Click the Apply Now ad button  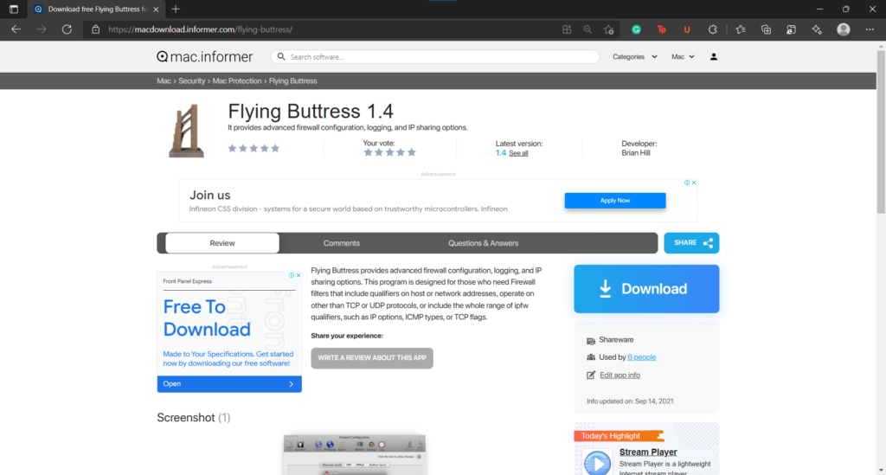[615, 201]
